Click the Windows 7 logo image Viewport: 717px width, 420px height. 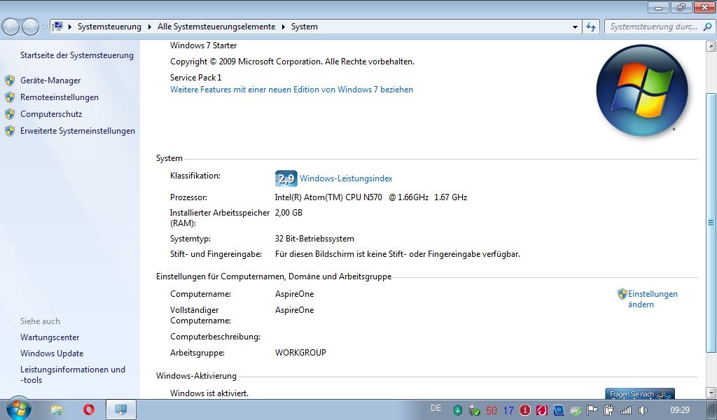pos(642,90)
